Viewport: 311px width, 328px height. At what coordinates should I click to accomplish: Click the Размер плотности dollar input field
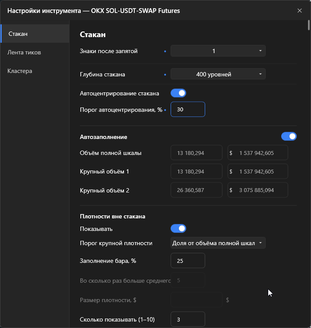197,300
